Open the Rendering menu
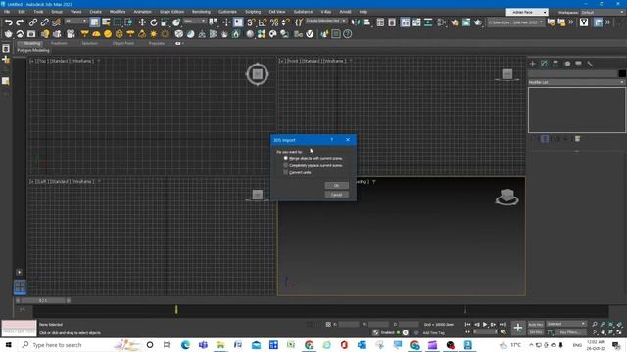627x352 pixels. pyautogui.click(x=201, y=12)
